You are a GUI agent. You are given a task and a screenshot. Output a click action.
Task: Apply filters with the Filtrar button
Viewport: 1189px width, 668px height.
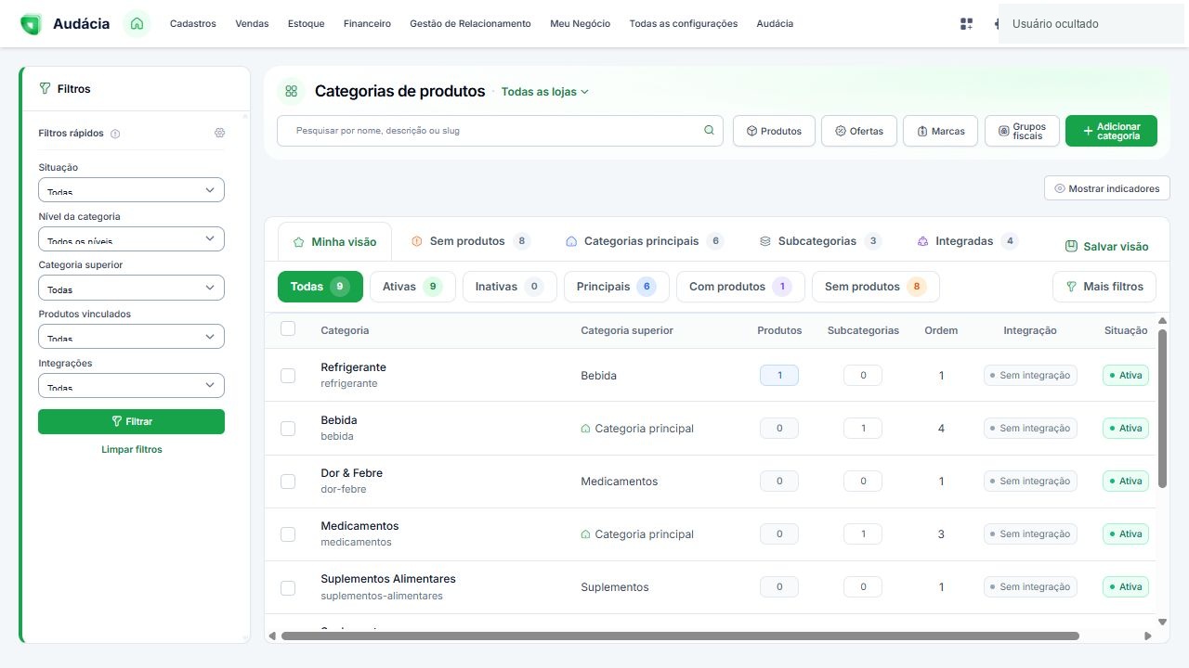point(131,421)
